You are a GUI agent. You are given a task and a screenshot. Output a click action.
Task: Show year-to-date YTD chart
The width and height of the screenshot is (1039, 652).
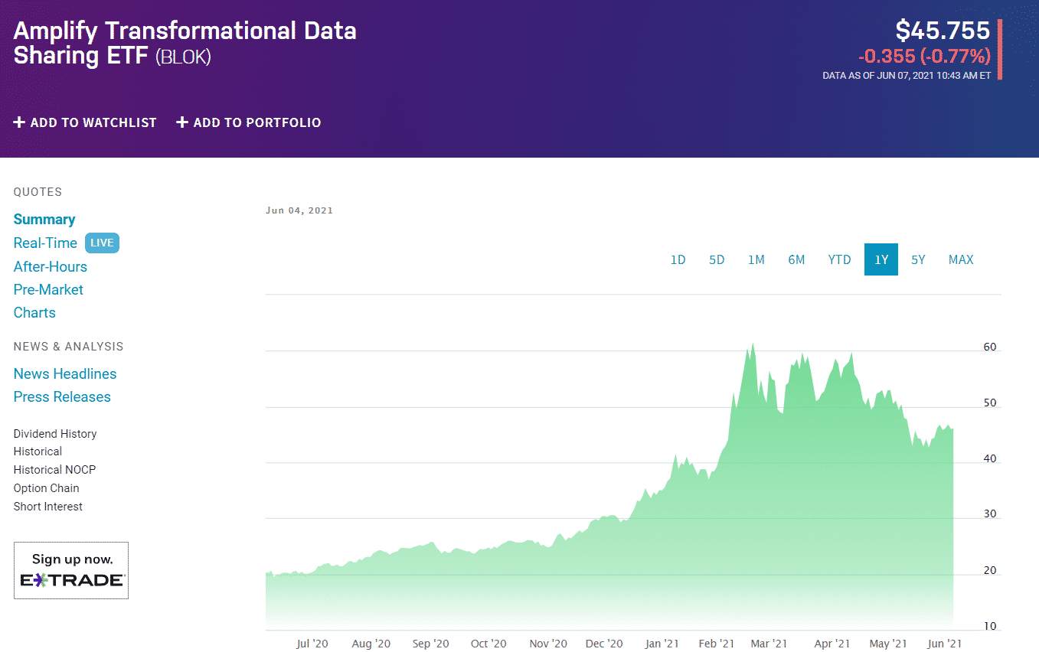839,259
